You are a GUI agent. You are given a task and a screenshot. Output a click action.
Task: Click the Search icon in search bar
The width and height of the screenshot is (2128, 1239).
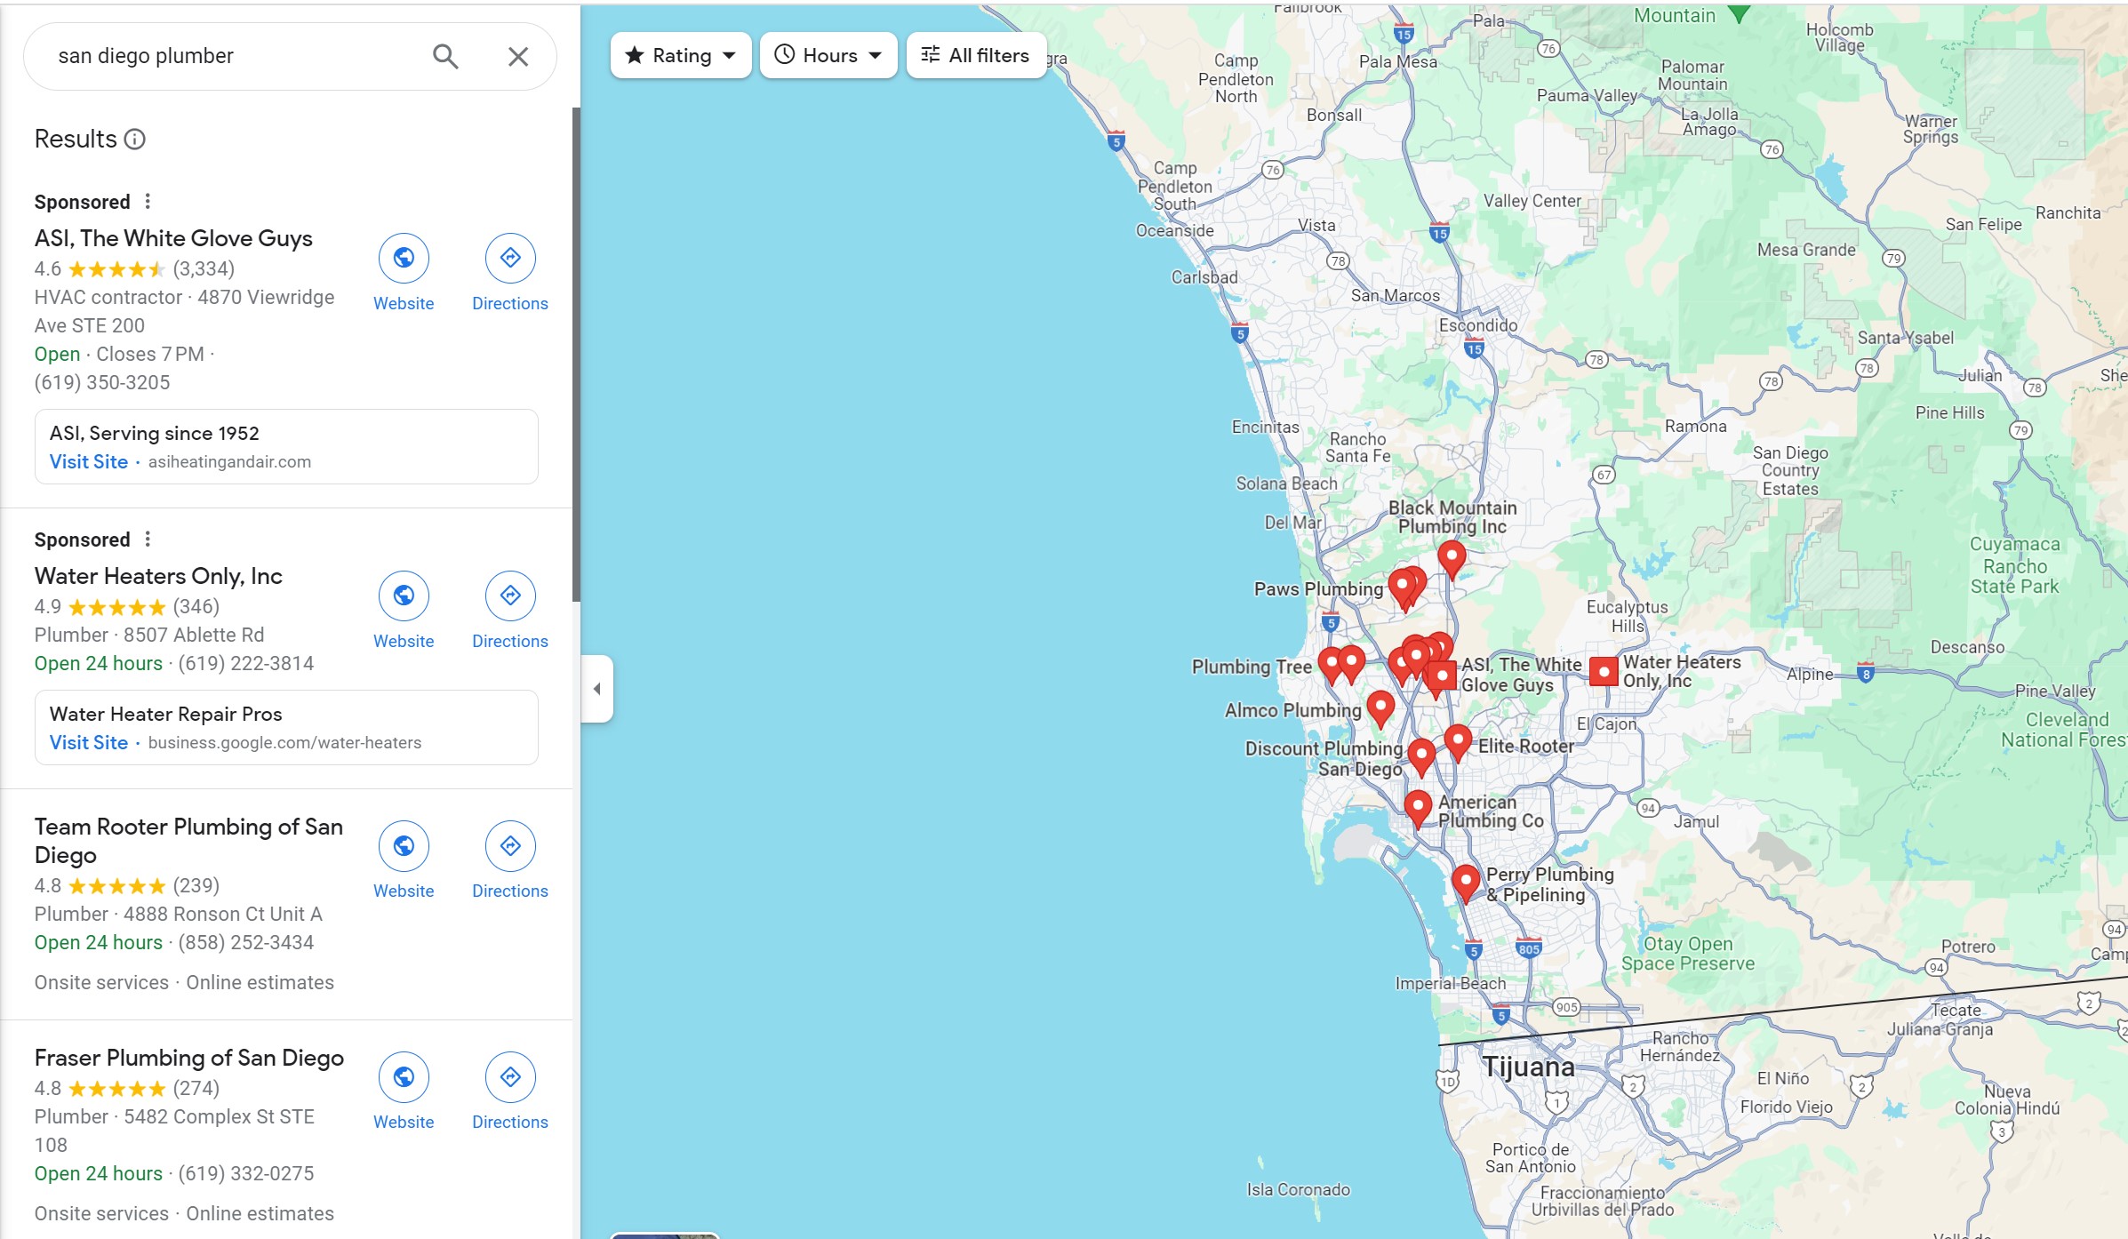pos(445,54)
